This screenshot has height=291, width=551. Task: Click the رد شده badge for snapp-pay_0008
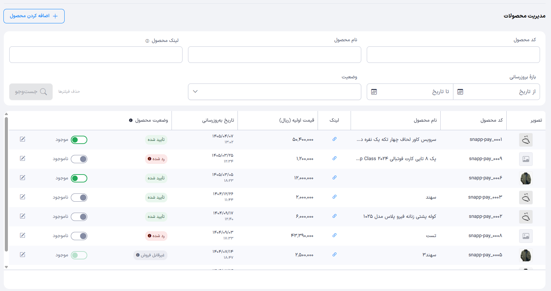(x=156, y=236)
